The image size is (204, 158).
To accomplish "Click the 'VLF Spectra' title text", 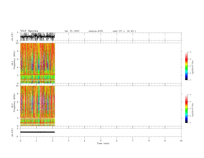I will [x=29, y=31].
